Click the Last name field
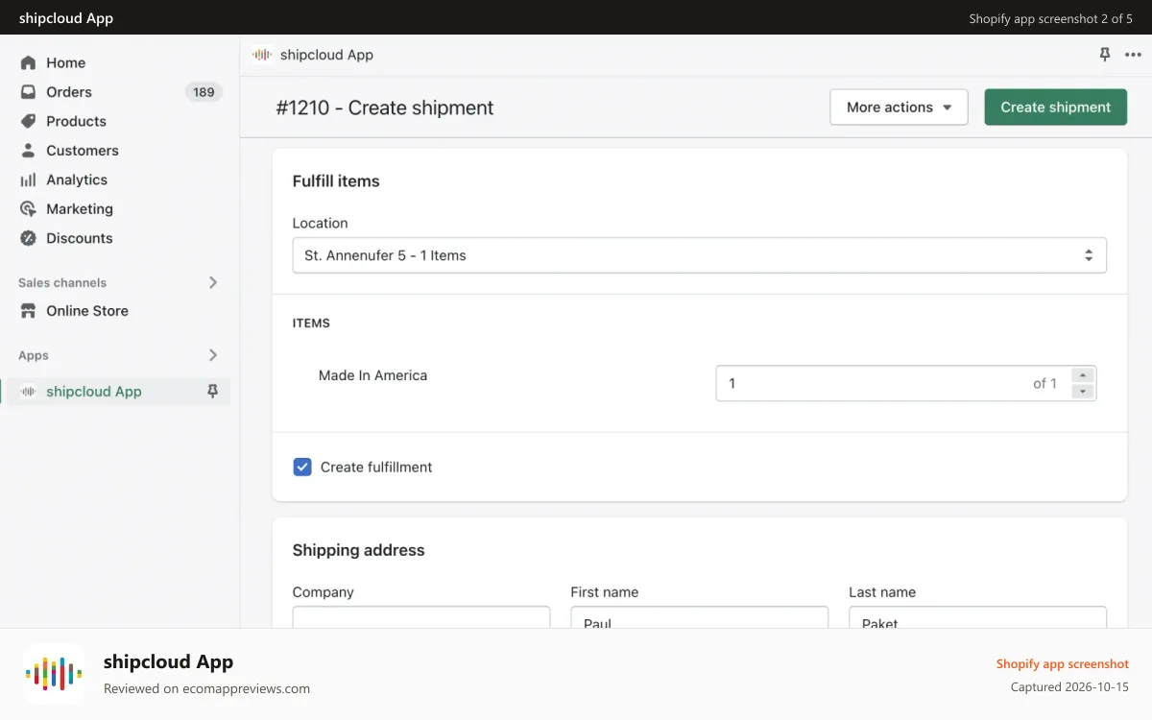 978,618
